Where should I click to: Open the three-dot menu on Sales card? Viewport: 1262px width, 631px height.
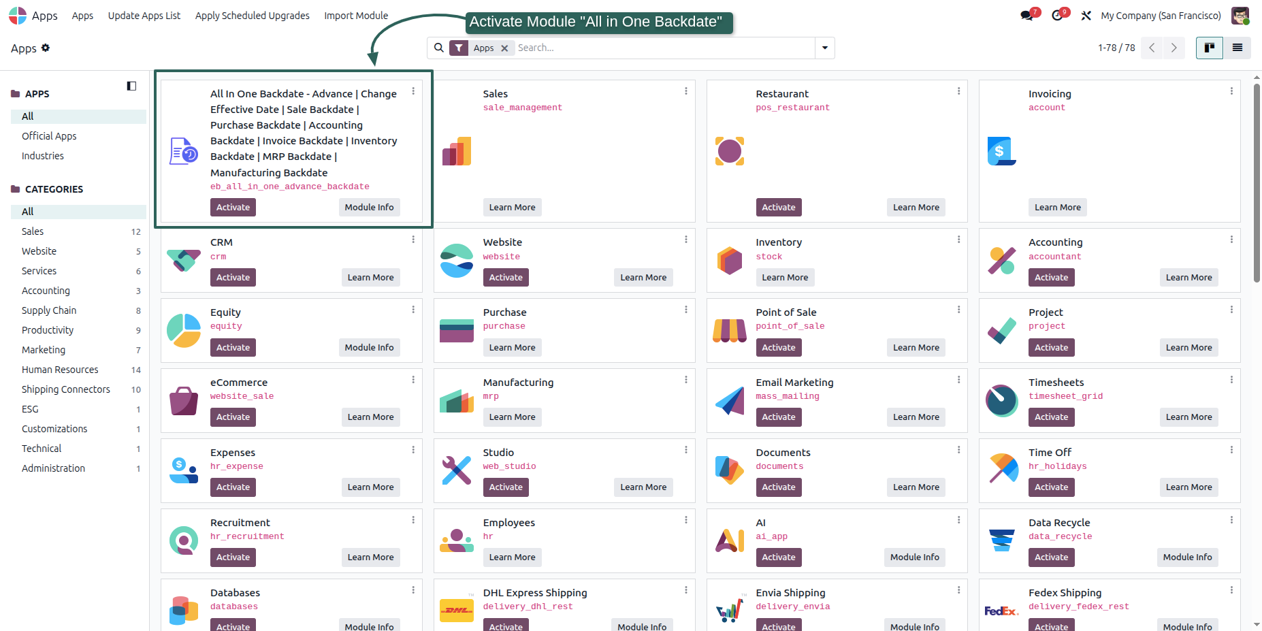coord(686,91)
